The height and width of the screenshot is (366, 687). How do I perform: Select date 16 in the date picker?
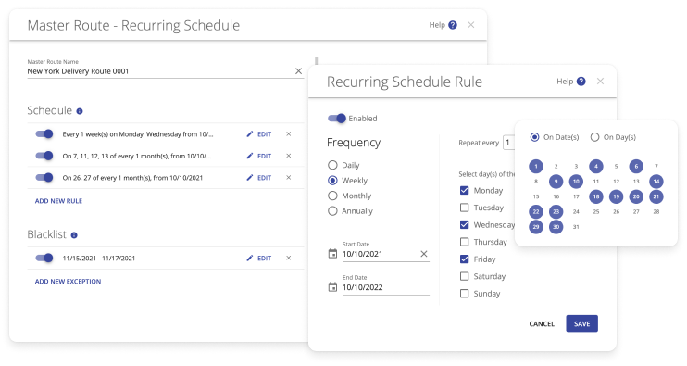click(556, 196)
